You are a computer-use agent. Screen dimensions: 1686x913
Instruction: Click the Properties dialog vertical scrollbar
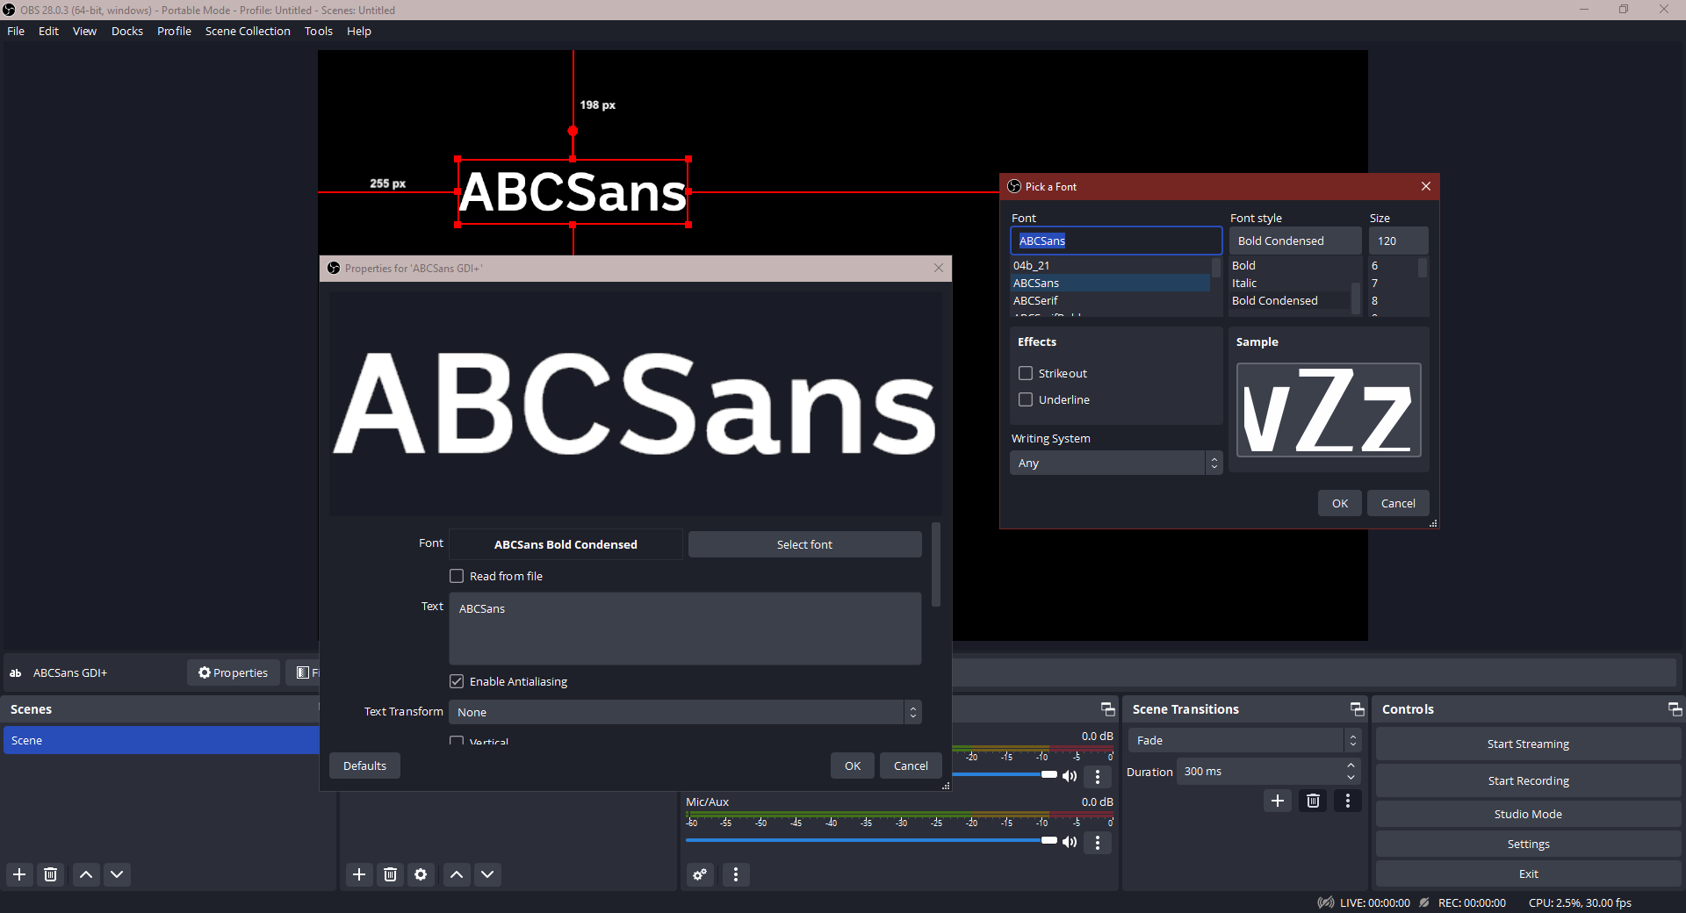pos(936,564)
